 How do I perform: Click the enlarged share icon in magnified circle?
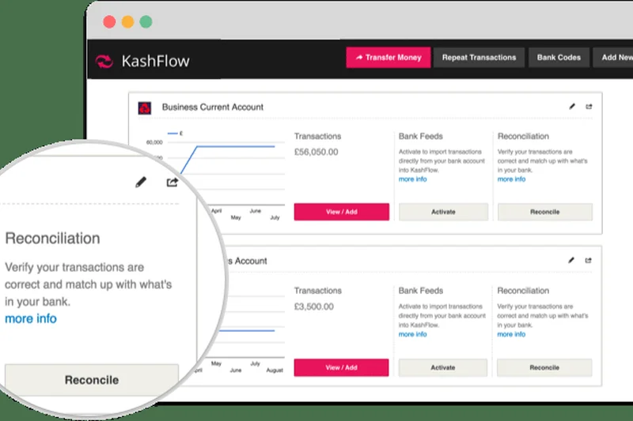point(172,182)
